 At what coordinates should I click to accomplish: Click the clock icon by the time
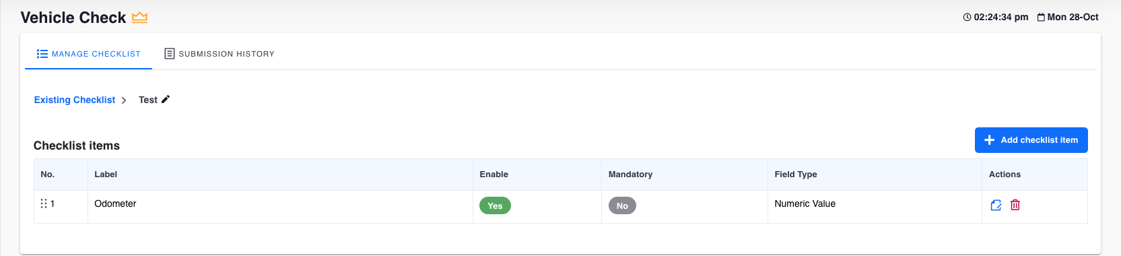click(967, 18)
